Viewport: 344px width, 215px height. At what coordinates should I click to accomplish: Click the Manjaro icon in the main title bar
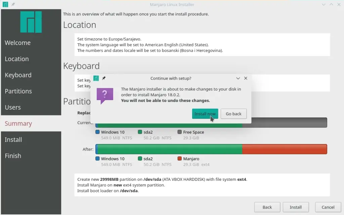5,4
